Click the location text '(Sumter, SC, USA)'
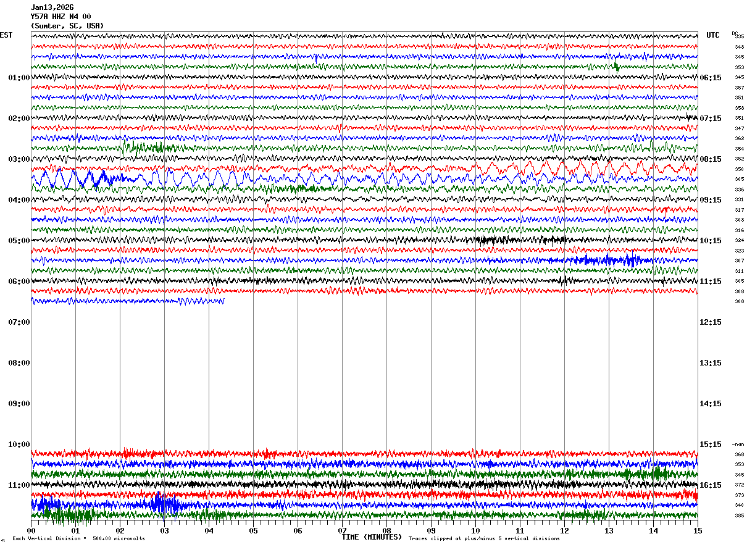Viewport: 747px width, 547px height. point(67,26)
